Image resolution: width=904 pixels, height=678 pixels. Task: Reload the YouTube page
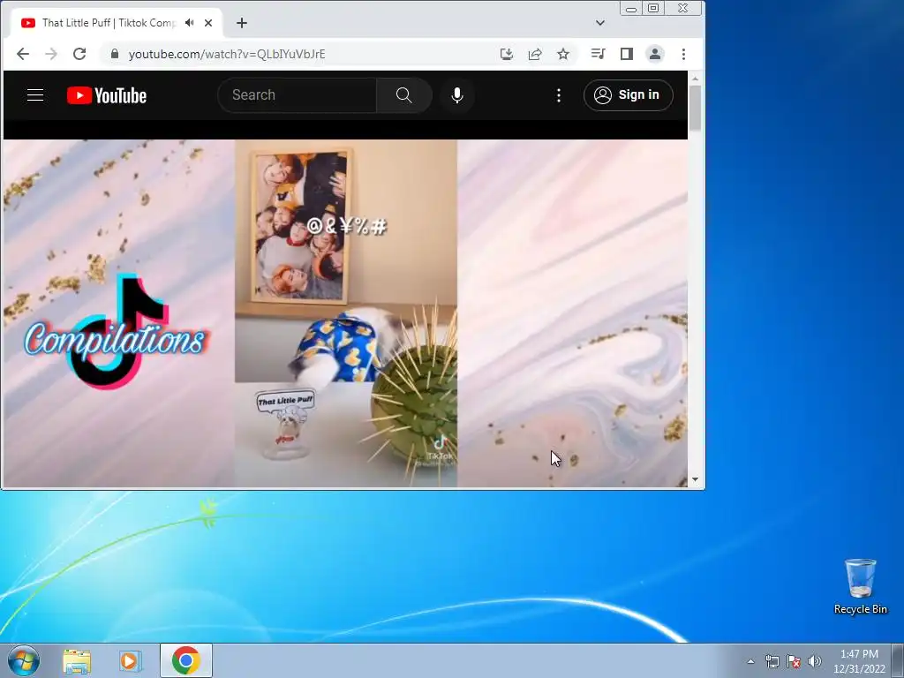[x=79, y=54]
